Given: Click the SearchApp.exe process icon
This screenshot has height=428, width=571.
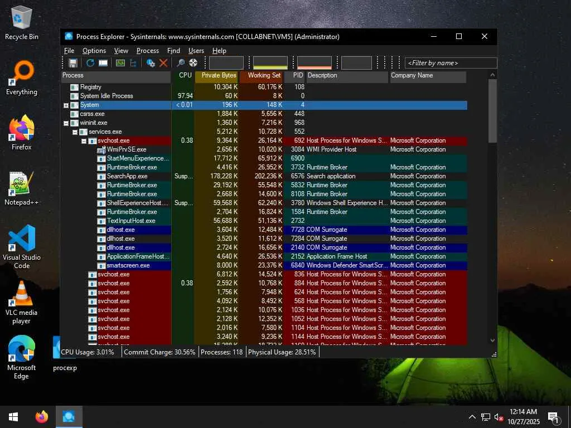Looking at the screenshot, I should pyautogui.click(x=101, y=177).
